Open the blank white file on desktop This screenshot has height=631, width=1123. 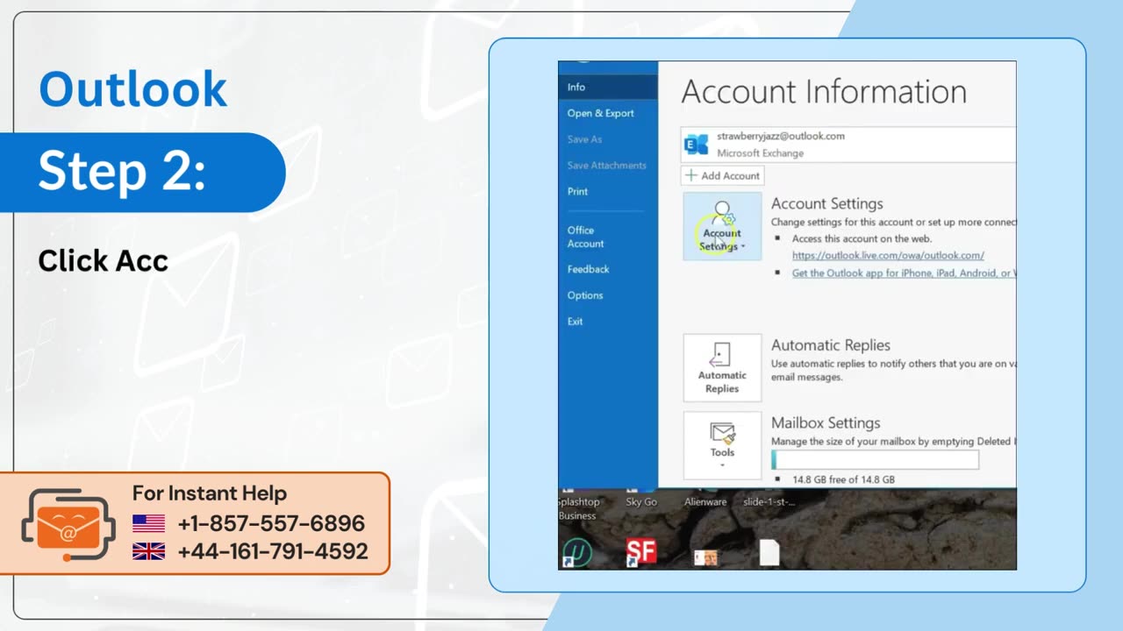pyautogui.click(x=769, y=552)
